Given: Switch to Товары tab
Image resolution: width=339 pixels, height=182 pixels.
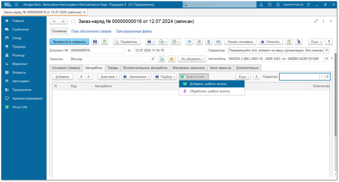Looking at the screenshot, I should click(x=113, y=68).
